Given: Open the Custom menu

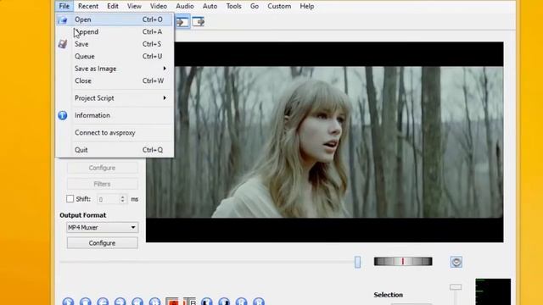Looking at the screenshot, I should (x=279, y=6).
